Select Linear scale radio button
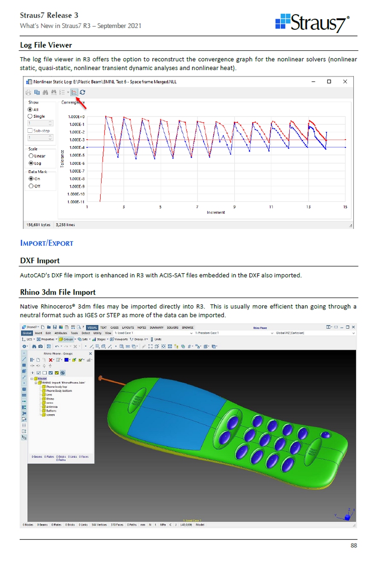Screen dimensions: 384x563 click(31, 156)
